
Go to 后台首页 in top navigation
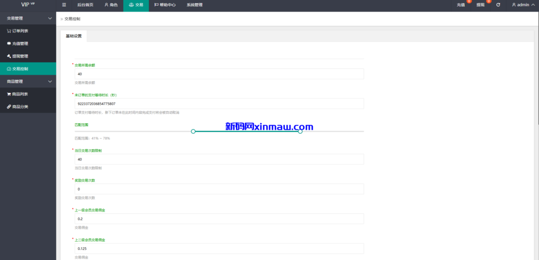coord(85,5)
